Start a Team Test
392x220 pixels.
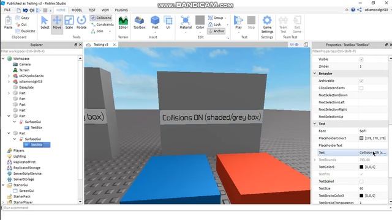283,24
